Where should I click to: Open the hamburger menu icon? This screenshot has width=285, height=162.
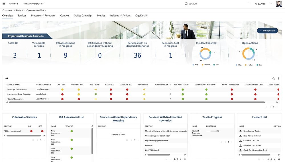[4, 4]
